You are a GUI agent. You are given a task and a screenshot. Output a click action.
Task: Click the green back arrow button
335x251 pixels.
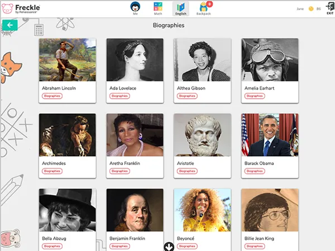pos(9,25)
